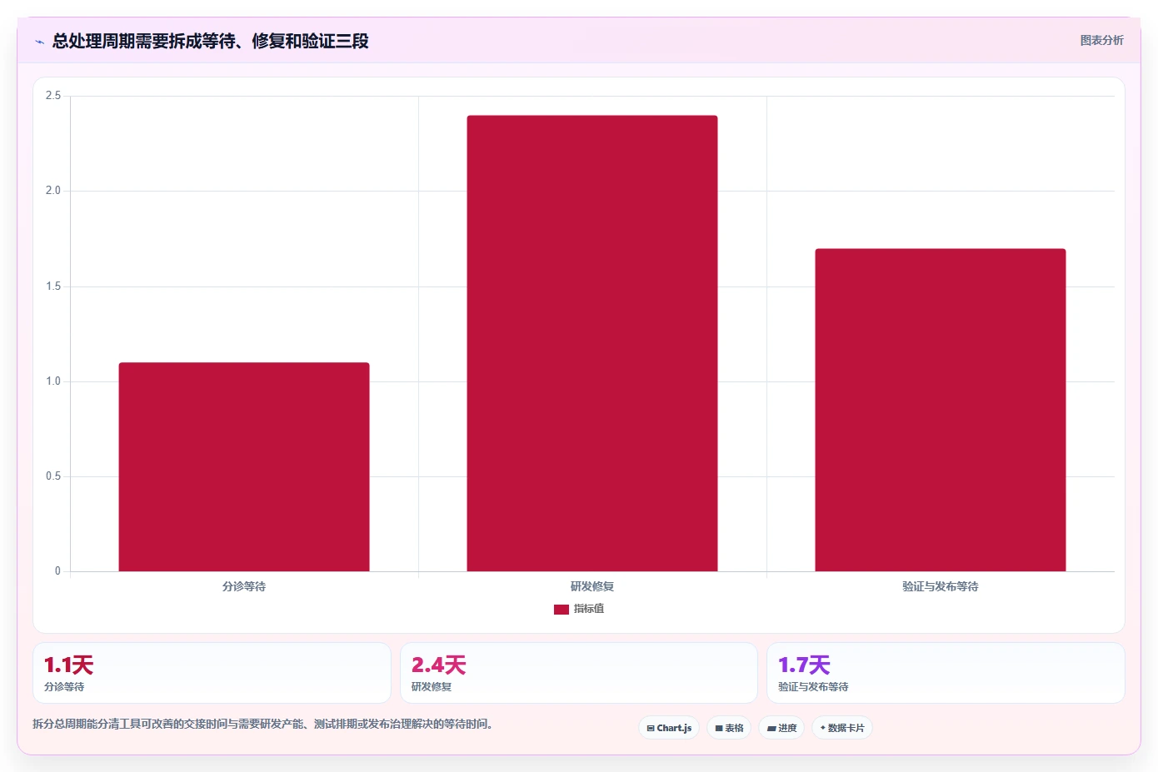Open the 1.1天 分诊等待 data card

point(212,673)
